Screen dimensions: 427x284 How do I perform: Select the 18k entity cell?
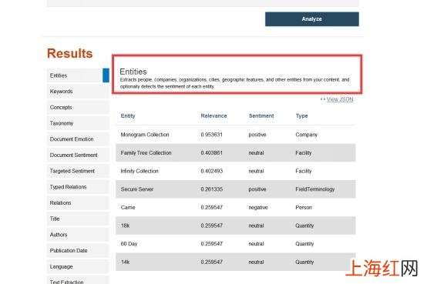pos(126,226)
